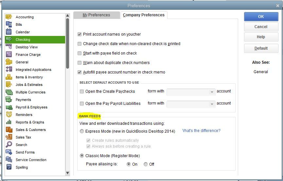Click the Bills category icon
Viewport: 283px width, 181px height.
click(x=9, y=24)
